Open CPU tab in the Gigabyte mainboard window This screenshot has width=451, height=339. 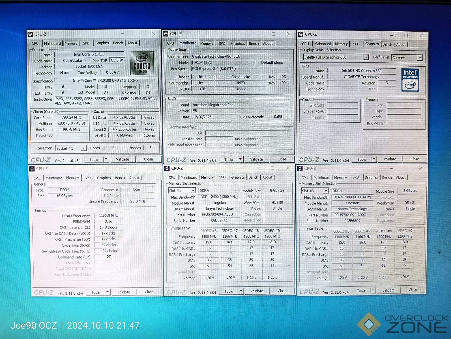coord(171,44)
